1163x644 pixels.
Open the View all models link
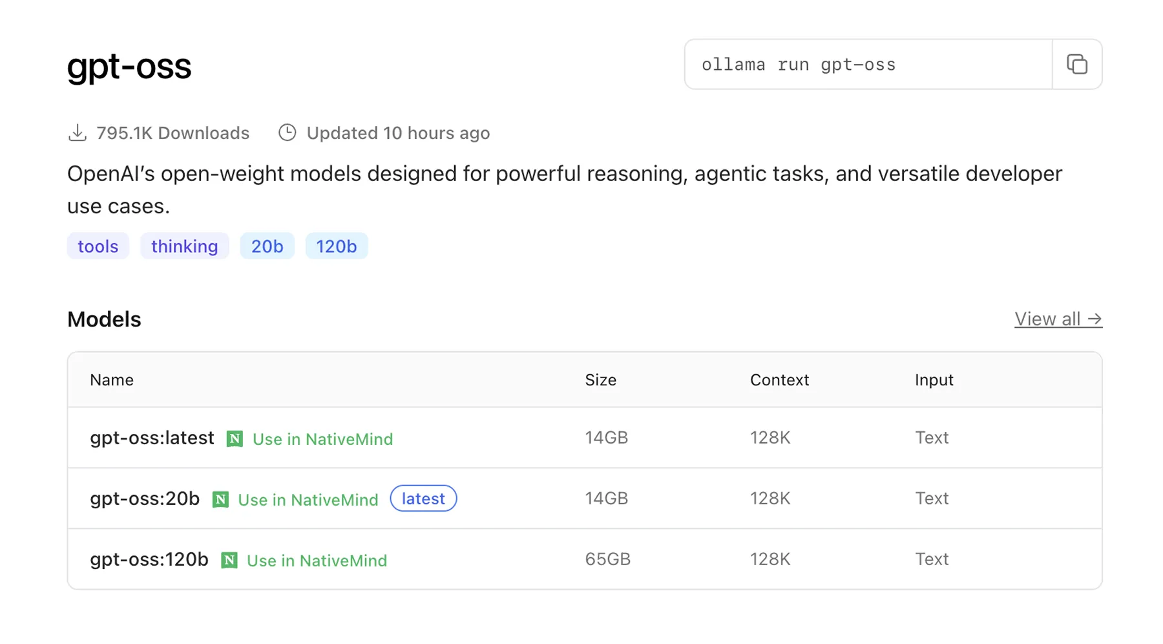pos(1058,319)
